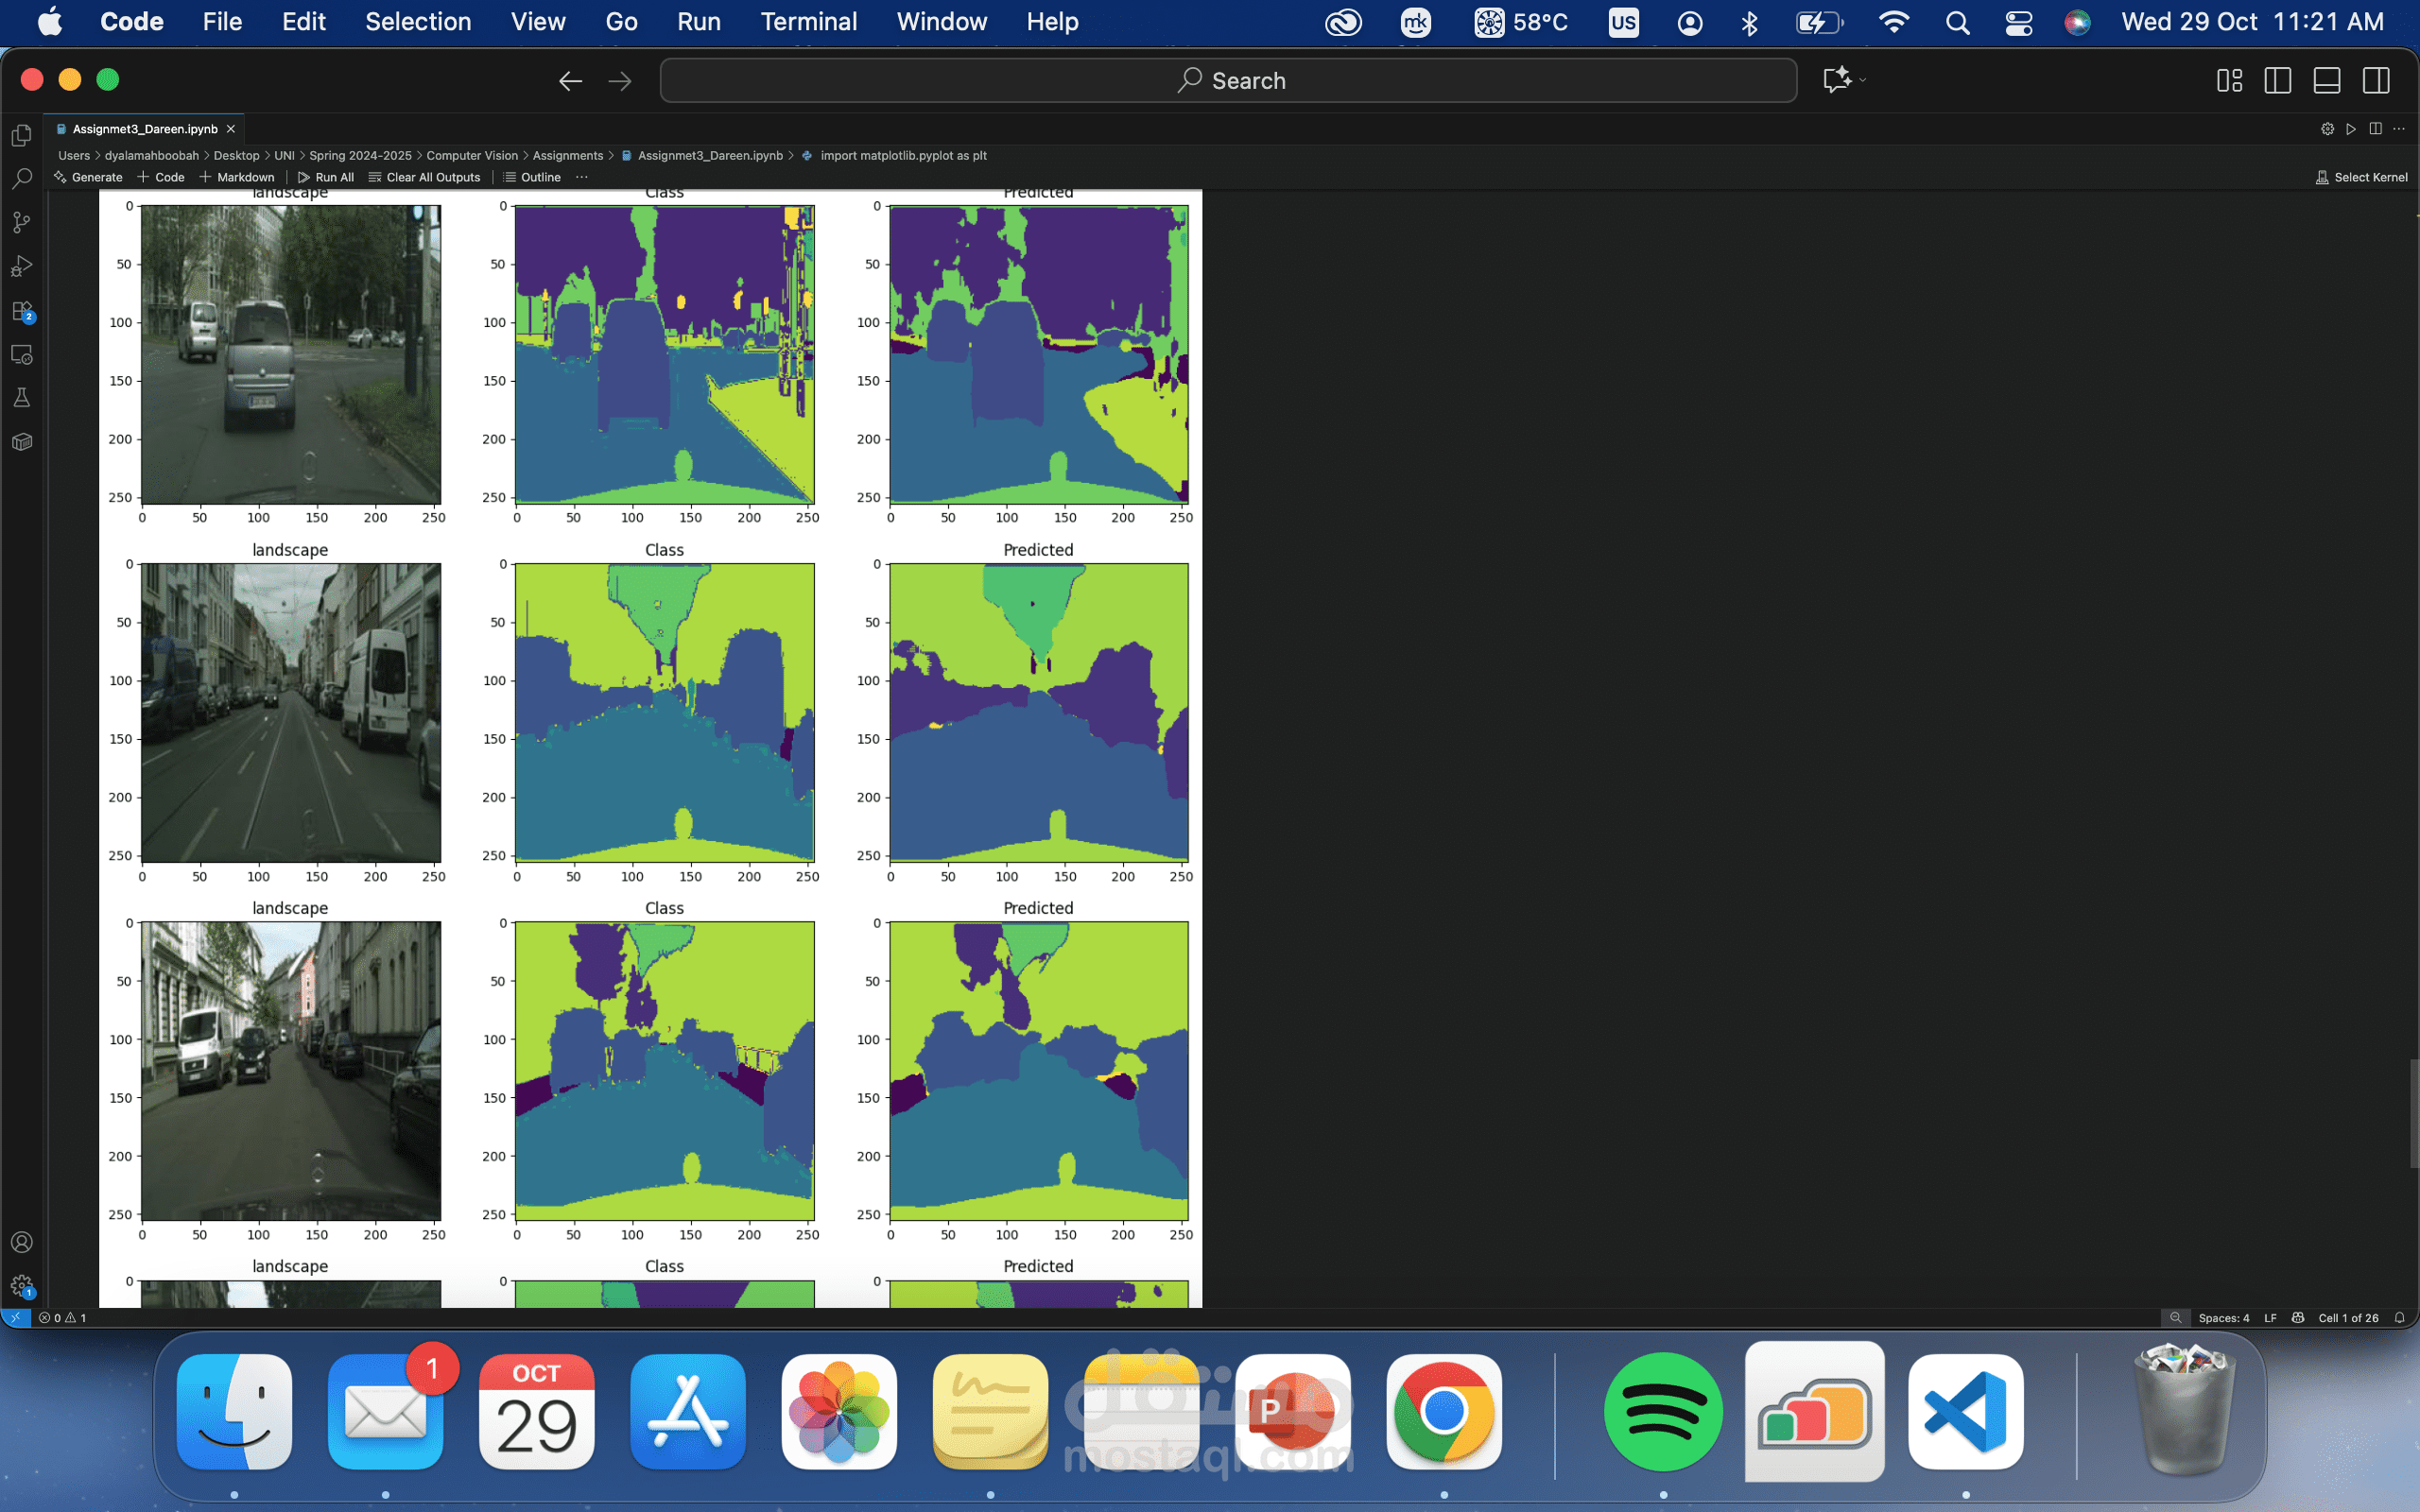Open the Extensions view icon

click(x=22, y=311)
